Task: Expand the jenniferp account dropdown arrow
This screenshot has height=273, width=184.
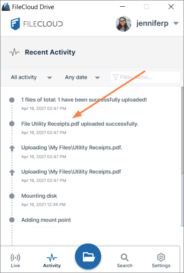Action: 176,23
